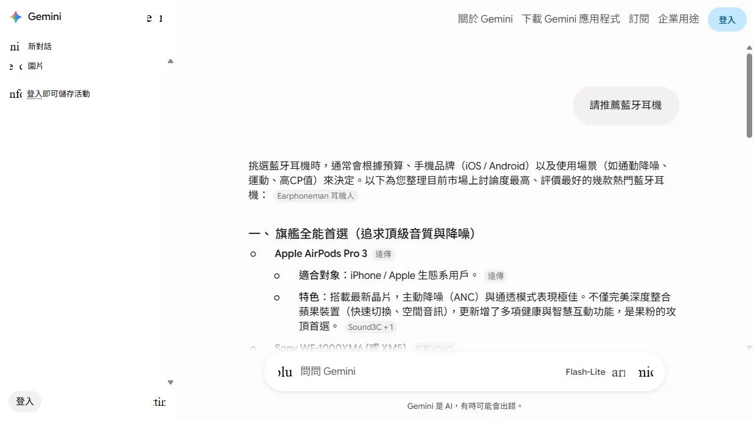This screenshot has height=421, width=754.
Task: Open the 圖片 sidebar item
Action: tap(35, 66)
